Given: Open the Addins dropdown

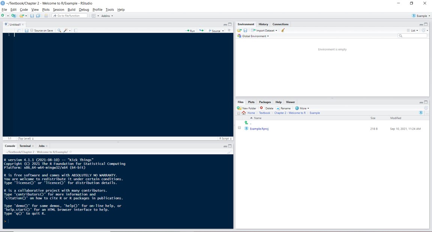Looking at the screenshot, I should 107,16.
